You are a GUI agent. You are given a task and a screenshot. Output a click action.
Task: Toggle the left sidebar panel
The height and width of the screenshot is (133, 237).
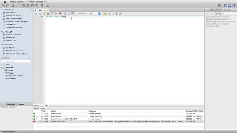pyautogui.click(x=225, y=6)
